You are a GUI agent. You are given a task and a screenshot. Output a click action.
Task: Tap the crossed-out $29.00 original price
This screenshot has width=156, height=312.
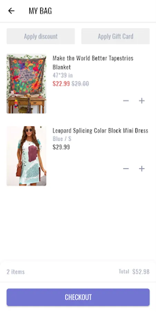(x=80, y=84)
